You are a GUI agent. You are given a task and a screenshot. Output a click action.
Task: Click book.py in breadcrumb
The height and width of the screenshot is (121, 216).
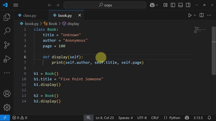pos(32,24)
